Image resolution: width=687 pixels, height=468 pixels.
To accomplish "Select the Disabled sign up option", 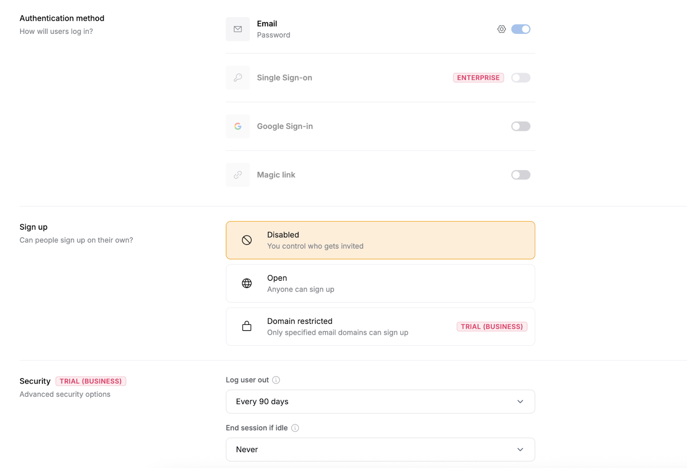I will (380, 240).
